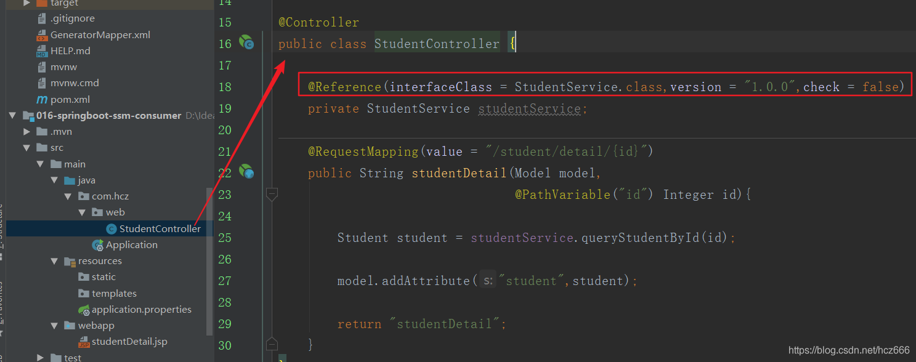
Task: Open studentDetail.jsp
Action: pyautogui.click(x=129, y=341)
